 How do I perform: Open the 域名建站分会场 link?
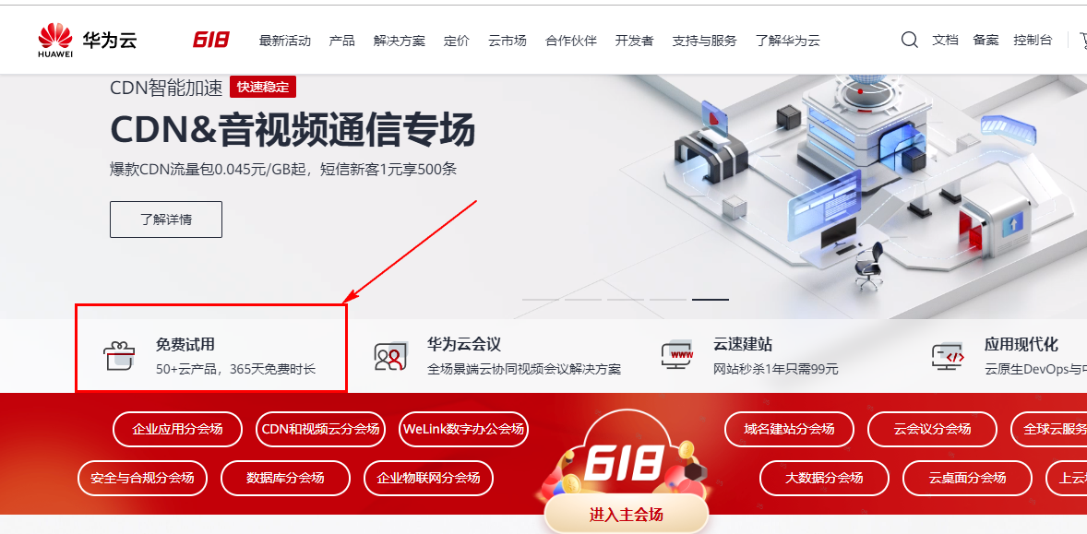point(789,429)
